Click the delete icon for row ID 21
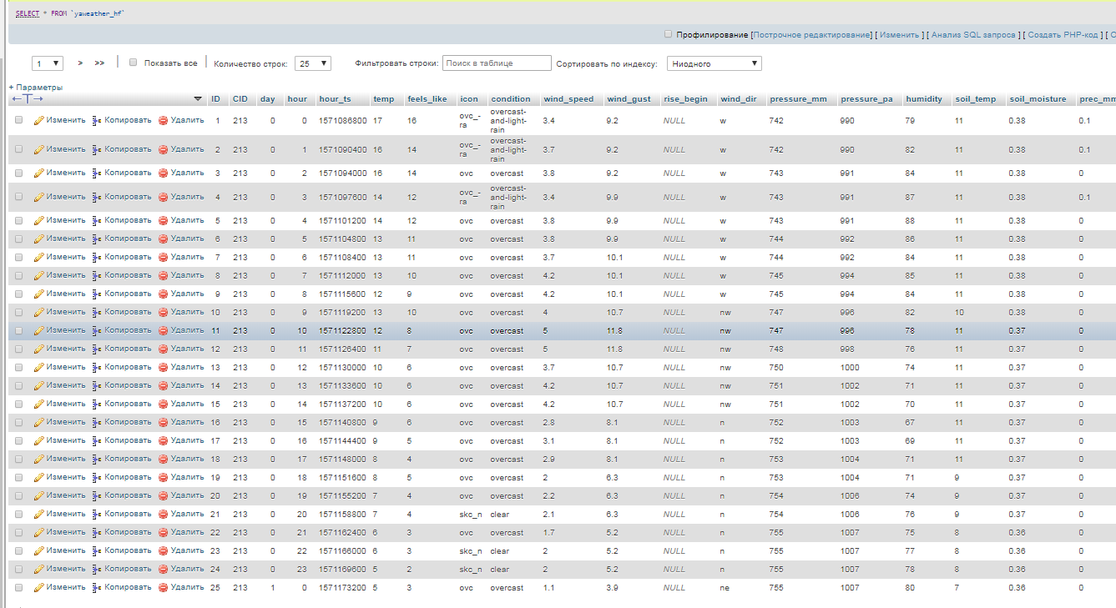Viewport: 1116px width, 608px height. coord(164,514)
